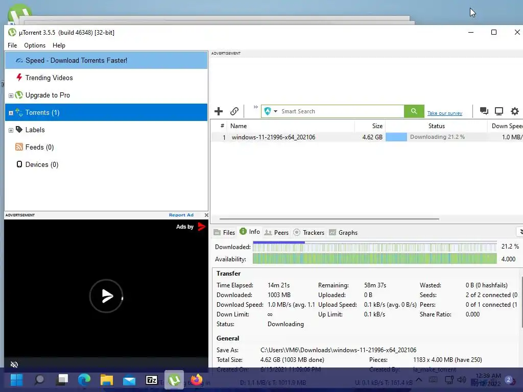Screen dimensions: 523x392
Task: Click the phone icon beside Devices (0)
Action: (19, 164)
